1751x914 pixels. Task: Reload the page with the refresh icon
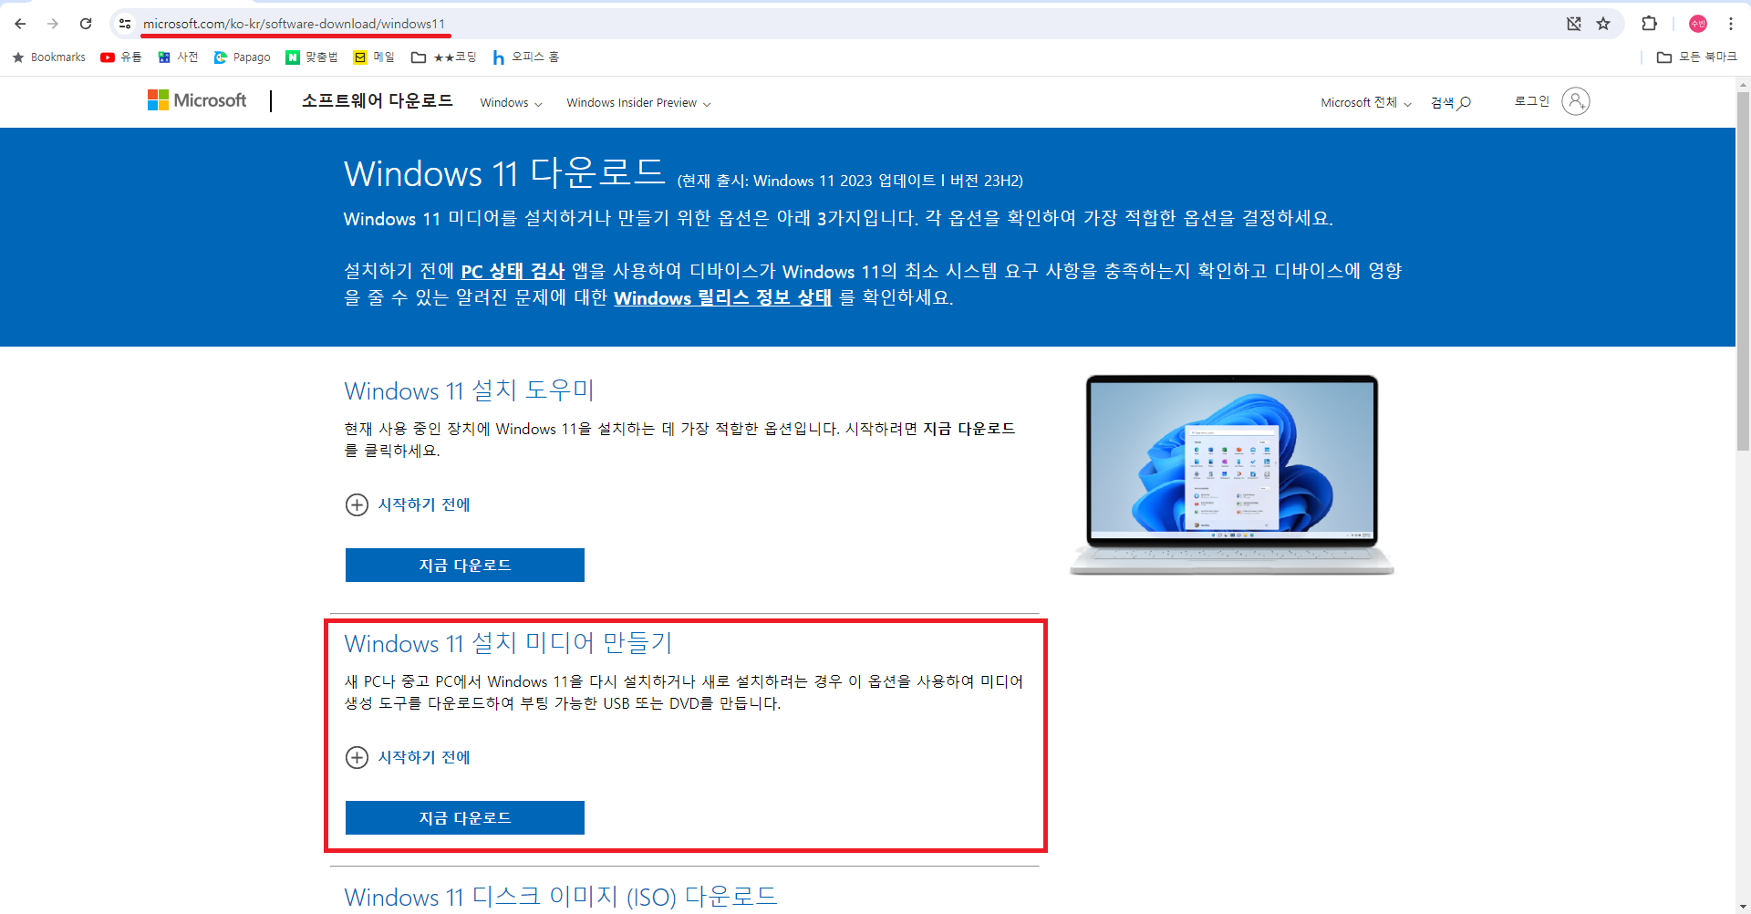pos(86,24)
